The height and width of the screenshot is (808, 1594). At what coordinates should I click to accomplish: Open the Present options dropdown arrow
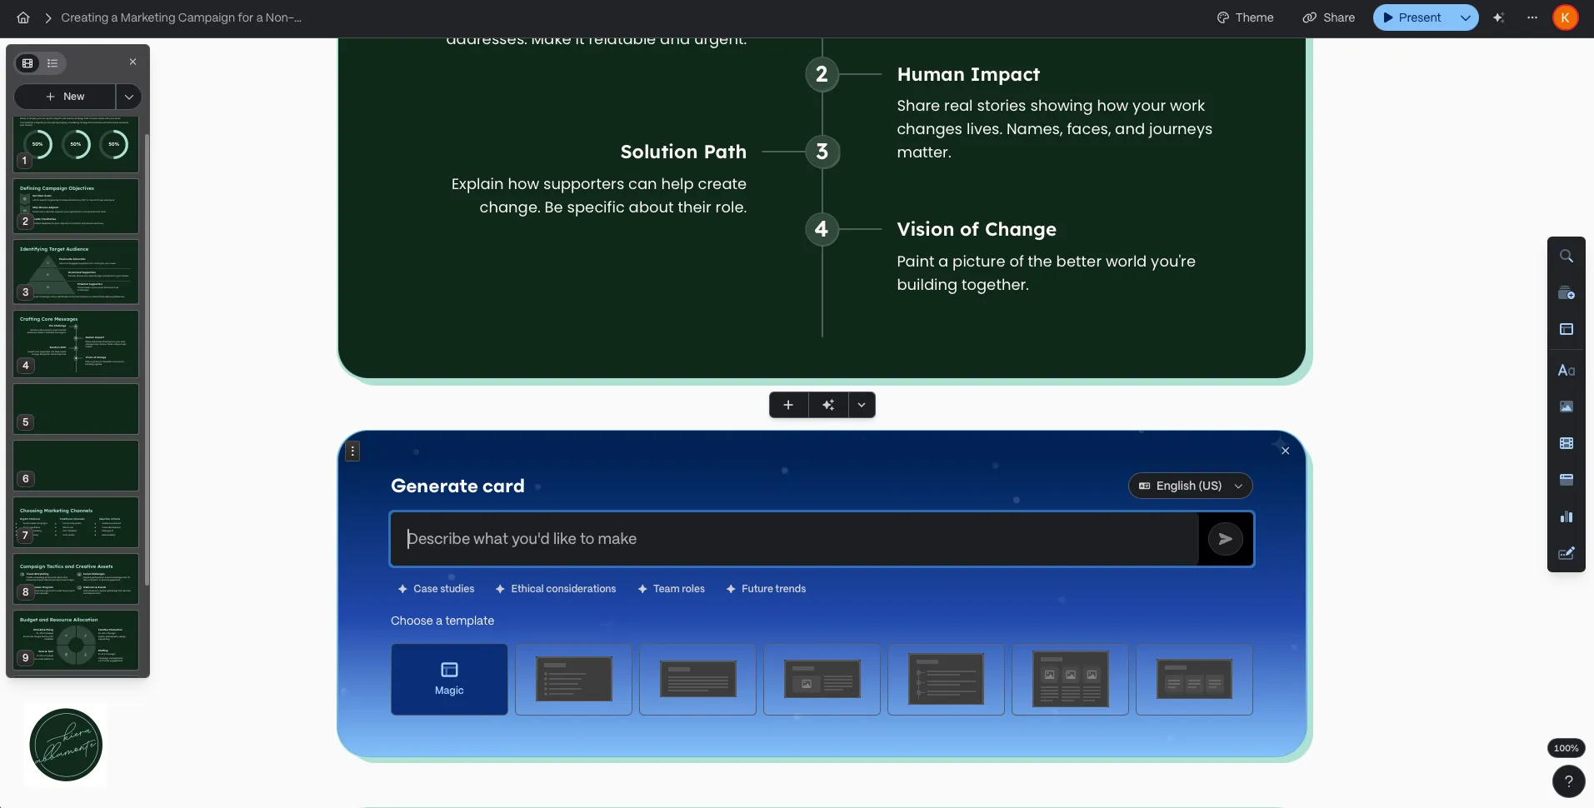[x=1465, y=17]
